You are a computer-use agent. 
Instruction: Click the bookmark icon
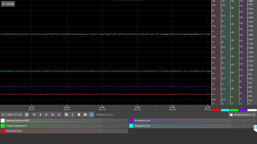point(79,115)
